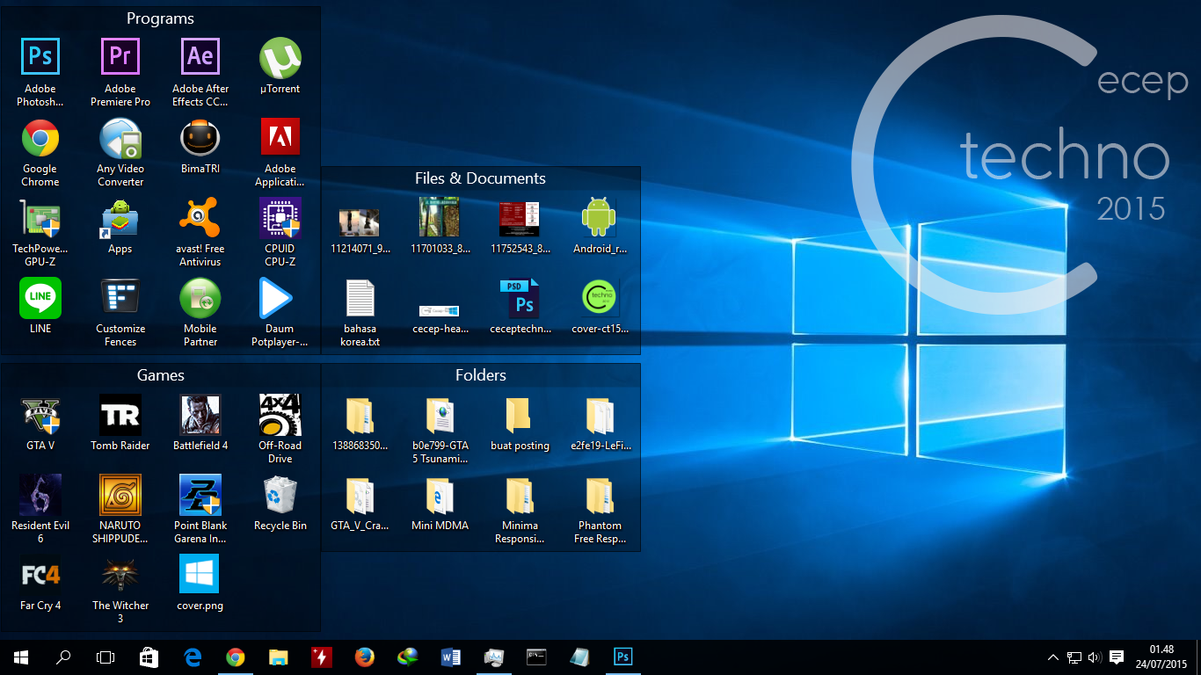
Task: Click the Folders fence title
Action: 481,375
